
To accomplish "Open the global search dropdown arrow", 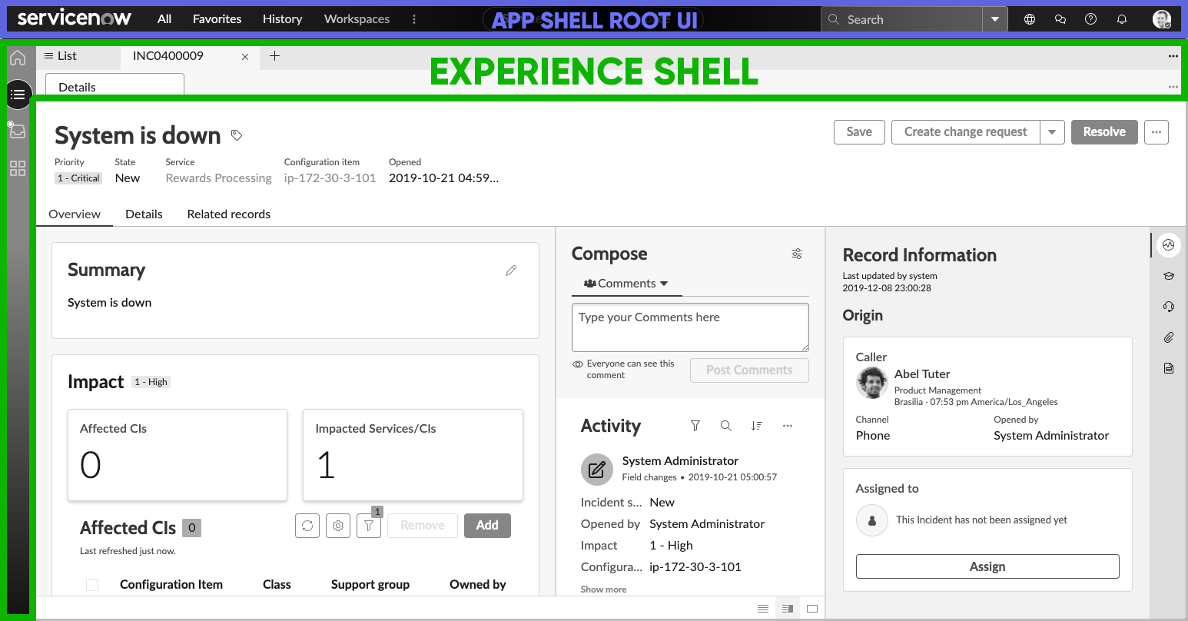I will (995, 18).
